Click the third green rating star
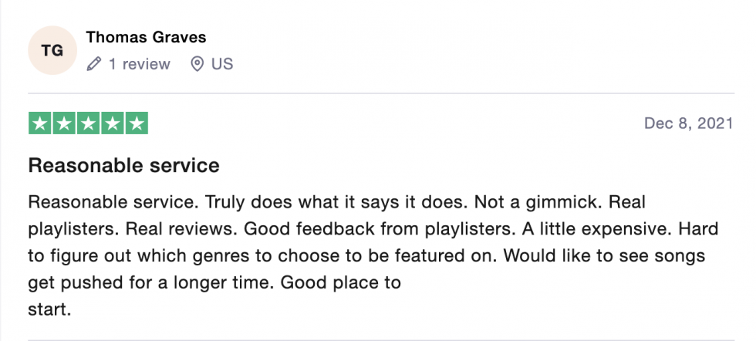 tap(88, 123)
